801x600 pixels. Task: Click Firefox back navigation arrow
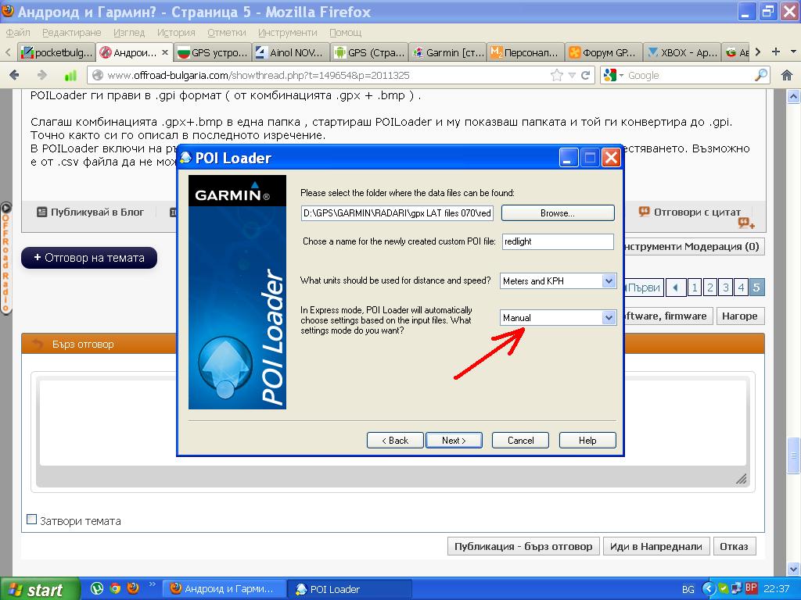click(14, 76)
